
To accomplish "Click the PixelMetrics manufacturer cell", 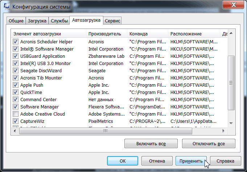I will [101, 121].
